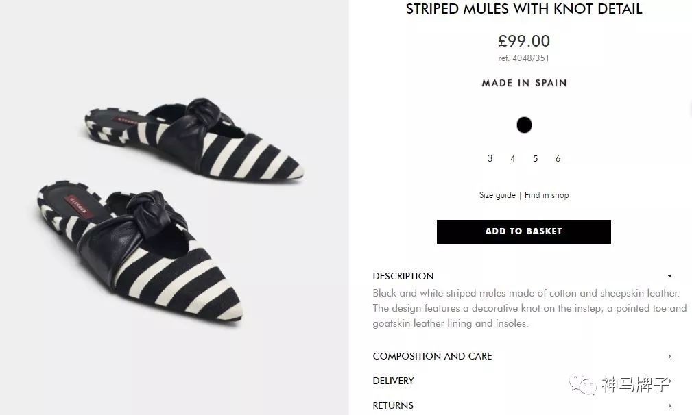Pick shoe size 5
The height and width of the screenshot is (415, 692).
(535, 158)
